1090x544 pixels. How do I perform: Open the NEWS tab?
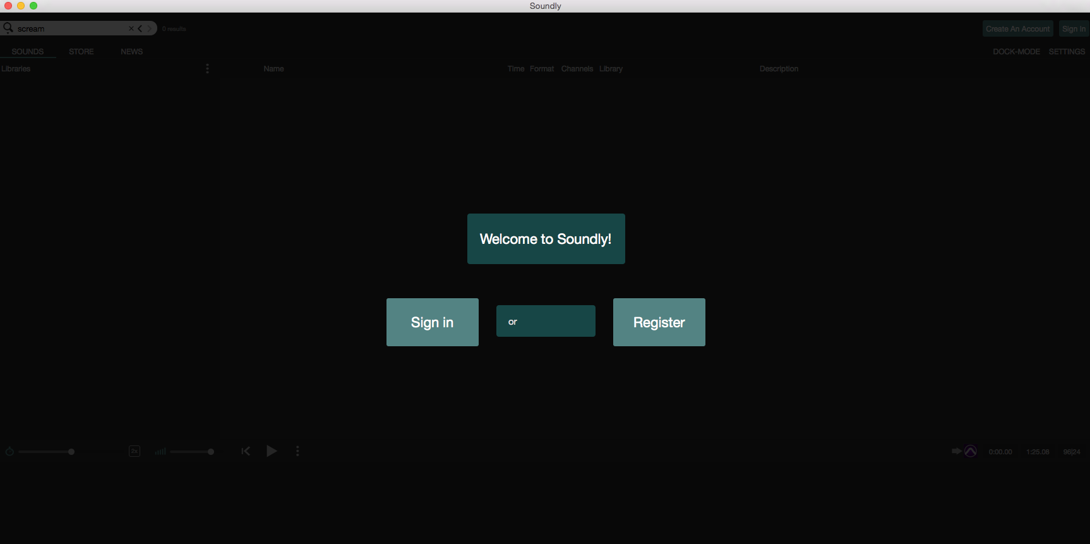(132, 52)
